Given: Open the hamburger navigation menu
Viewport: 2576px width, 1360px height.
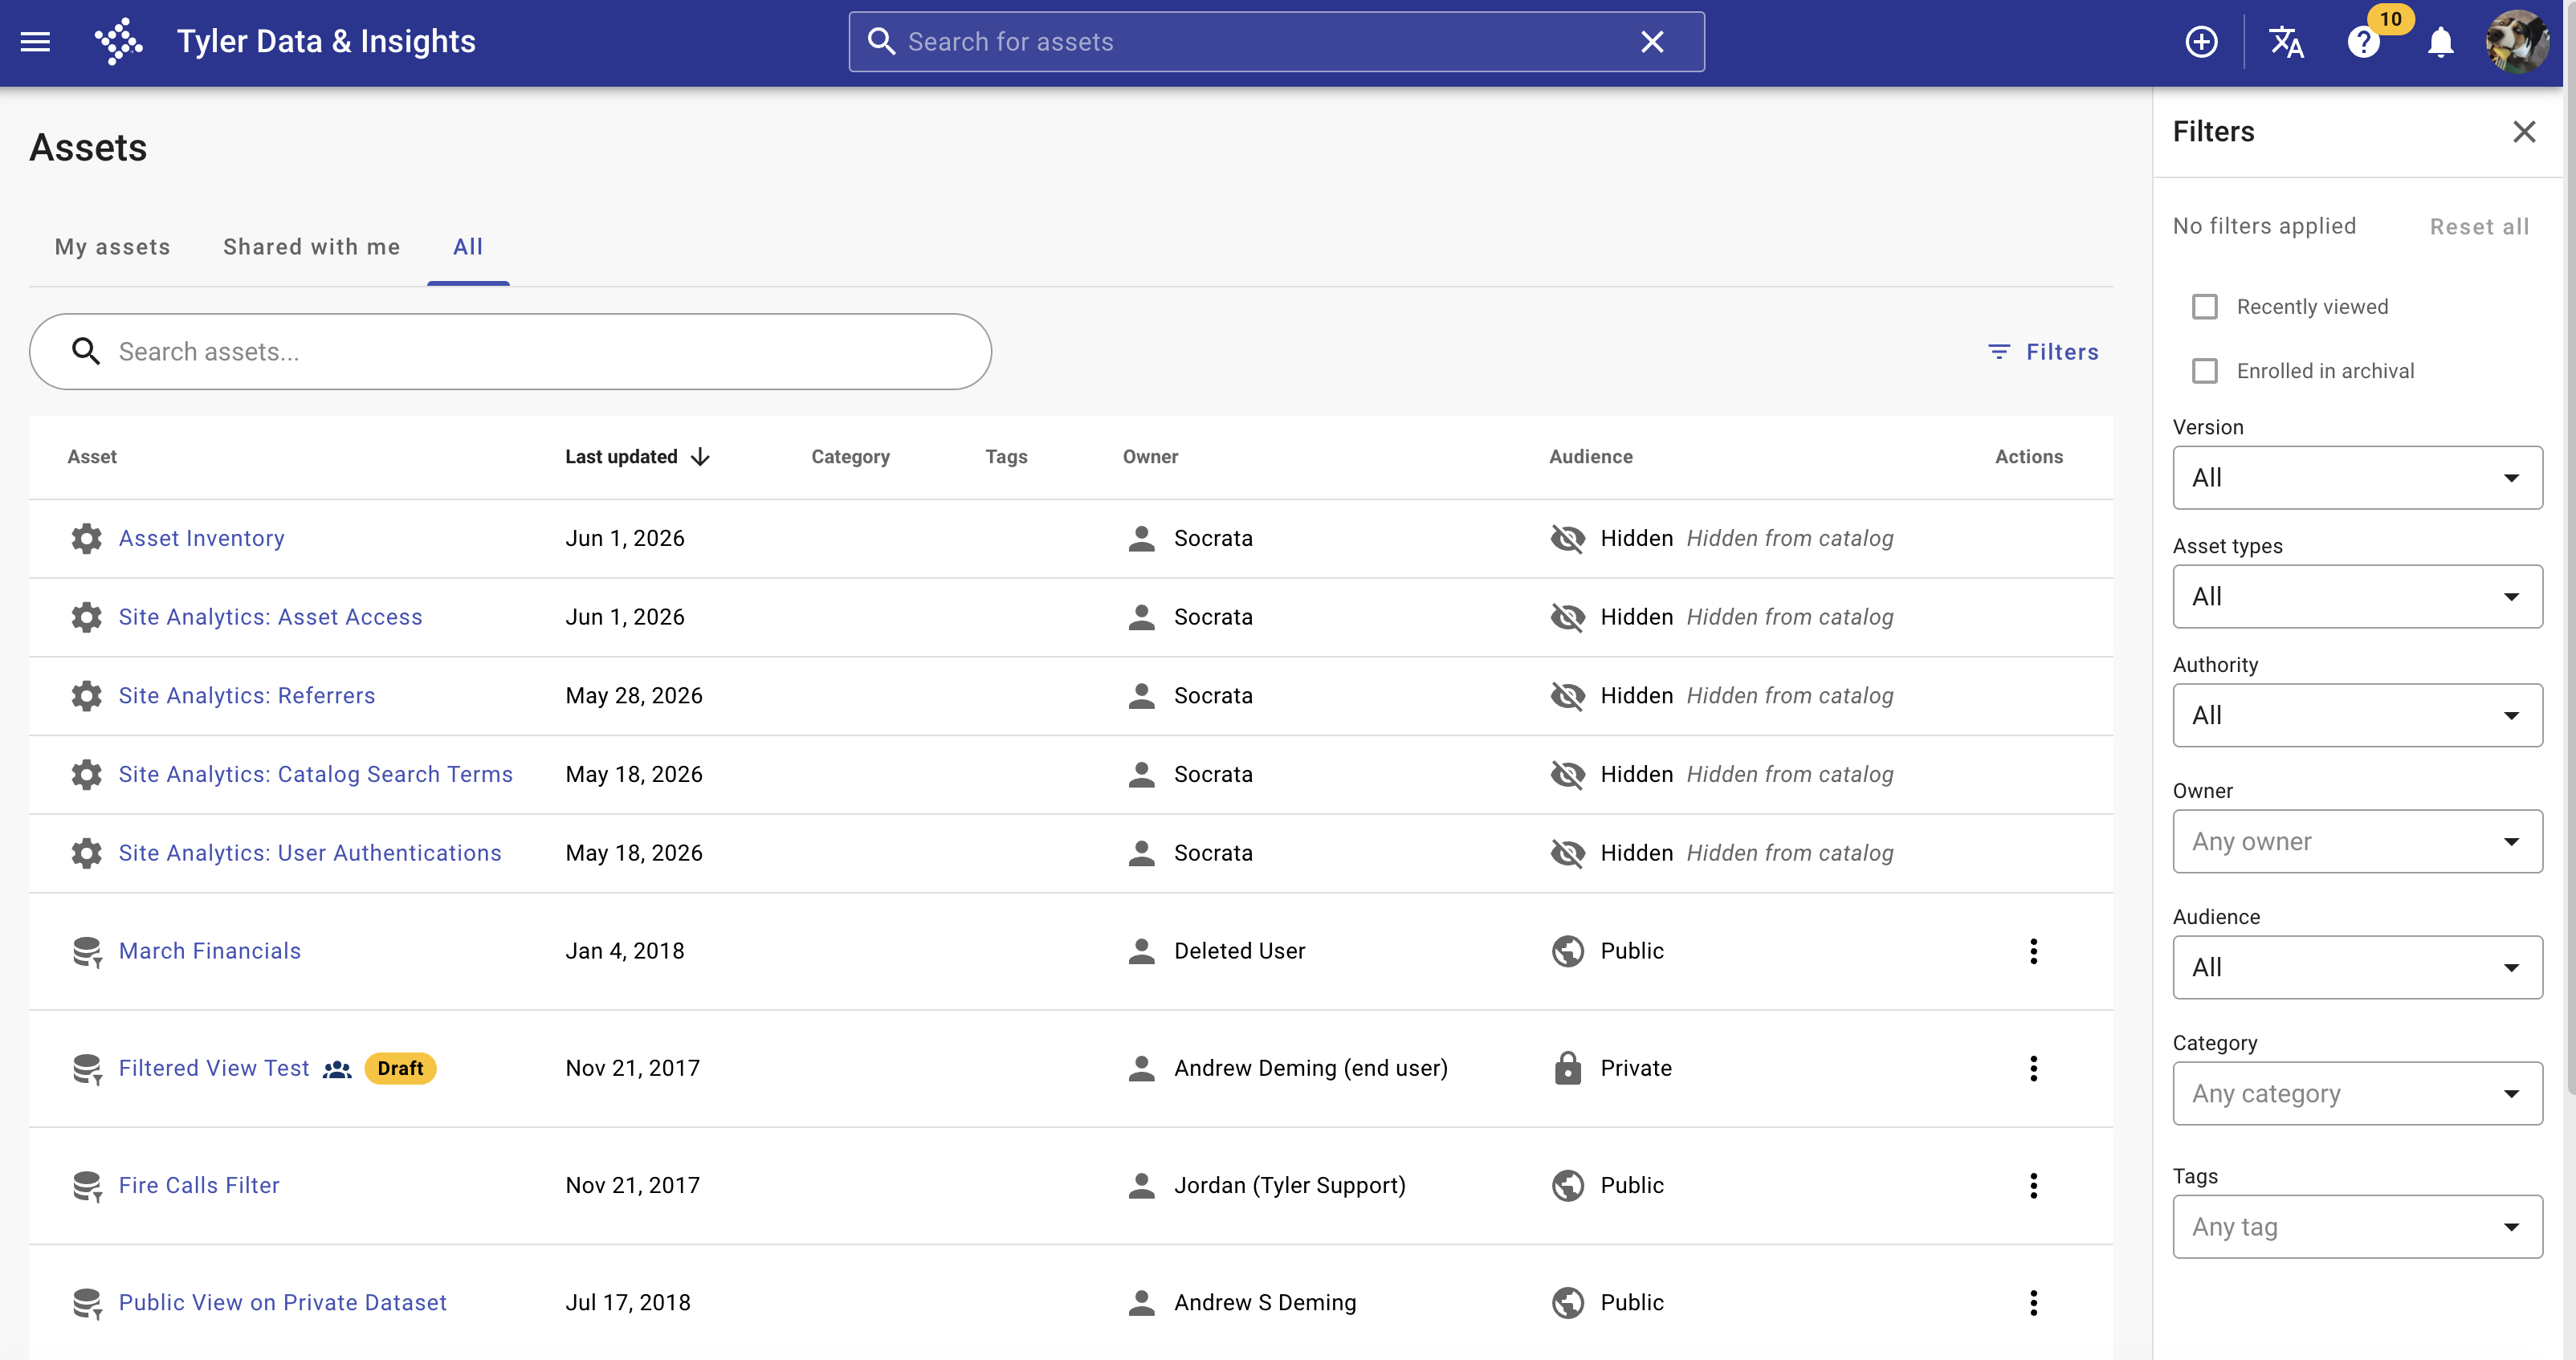Looking at the screenshot, I should pos(35,42).
